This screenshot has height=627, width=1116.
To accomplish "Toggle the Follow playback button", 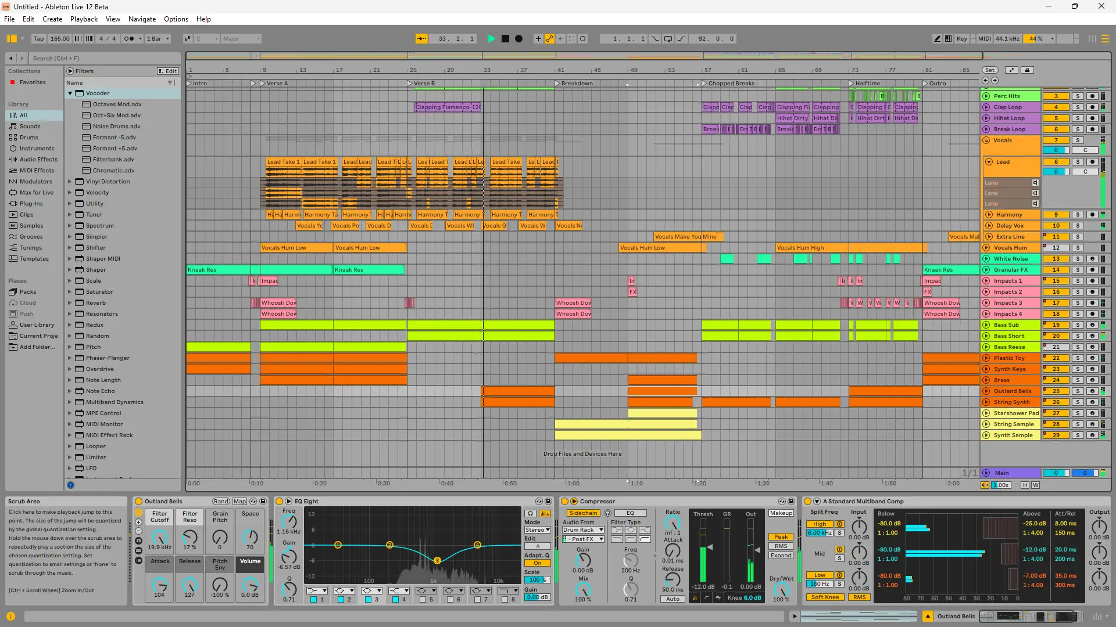I will [422, 39].
